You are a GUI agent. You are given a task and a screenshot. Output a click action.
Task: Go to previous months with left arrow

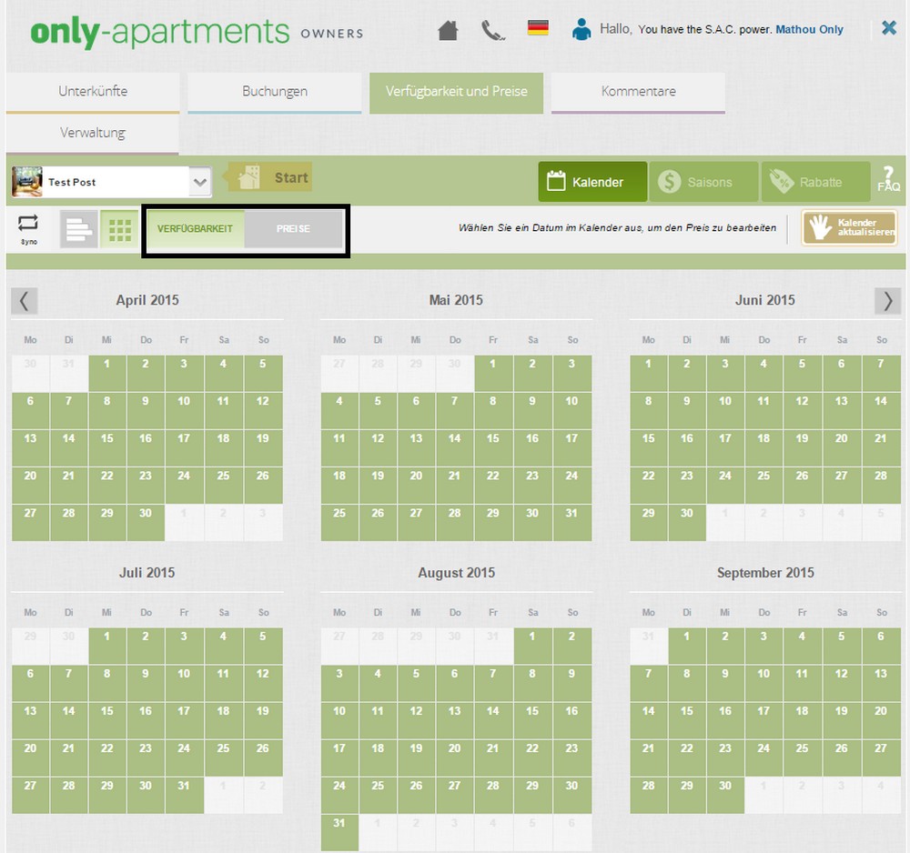tap(25, 301)
